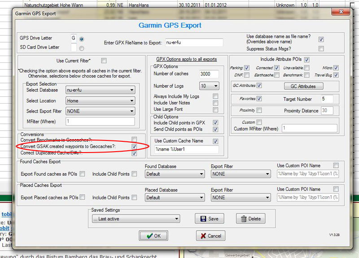Click the Number of caches field
The width and height of the screenshot is (359, 258).
[209, 74]
